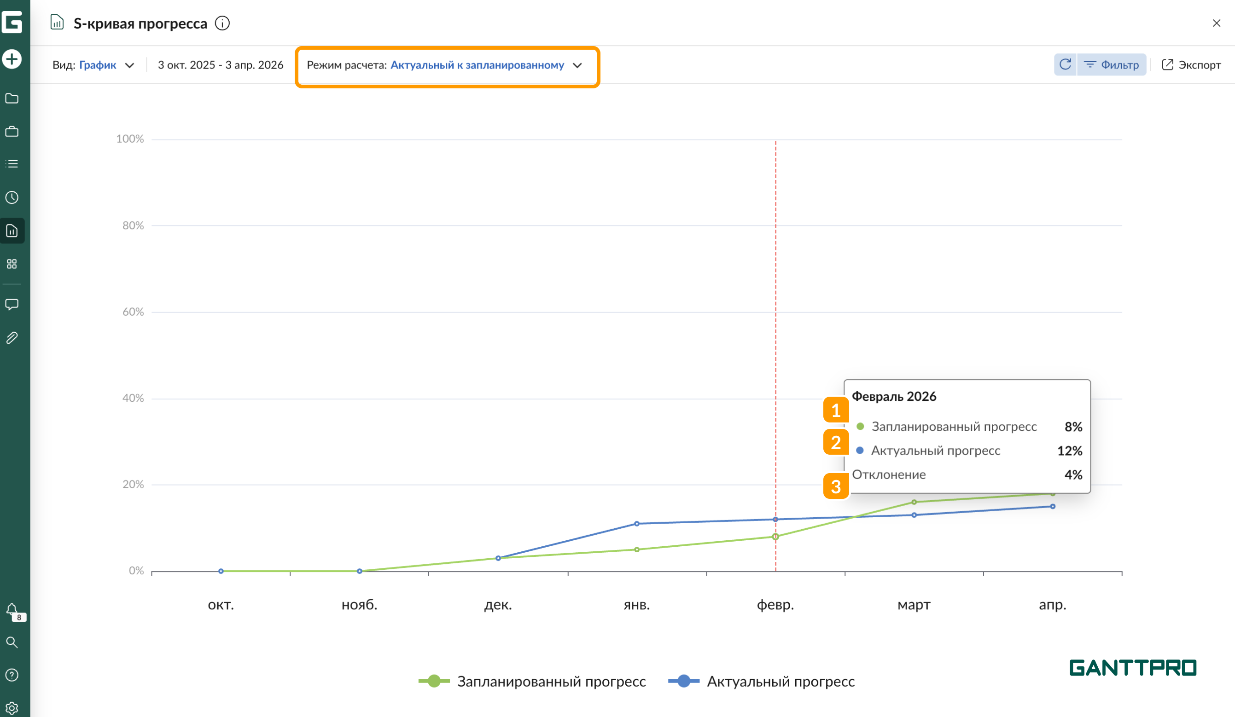The width and height of the screenshot is (1235, 717).
Task: Click the Экспорт button
Action: click(1191, 64)
